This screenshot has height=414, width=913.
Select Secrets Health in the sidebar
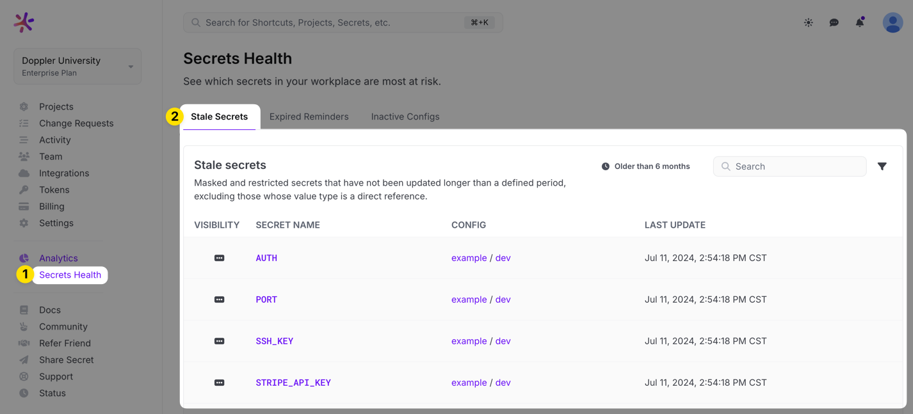point(70,275)
